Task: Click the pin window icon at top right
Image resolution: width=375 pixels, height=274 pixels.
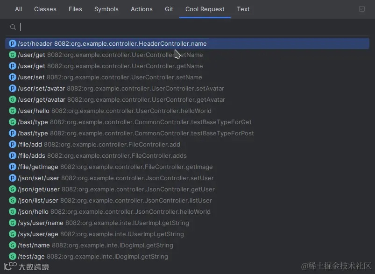Action: point(362,9)
